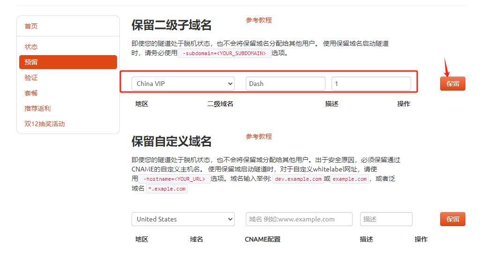This screenshot has width=494, height=256.
Task: Click the 二级域名 column header
Action: [x=220, y=104]
